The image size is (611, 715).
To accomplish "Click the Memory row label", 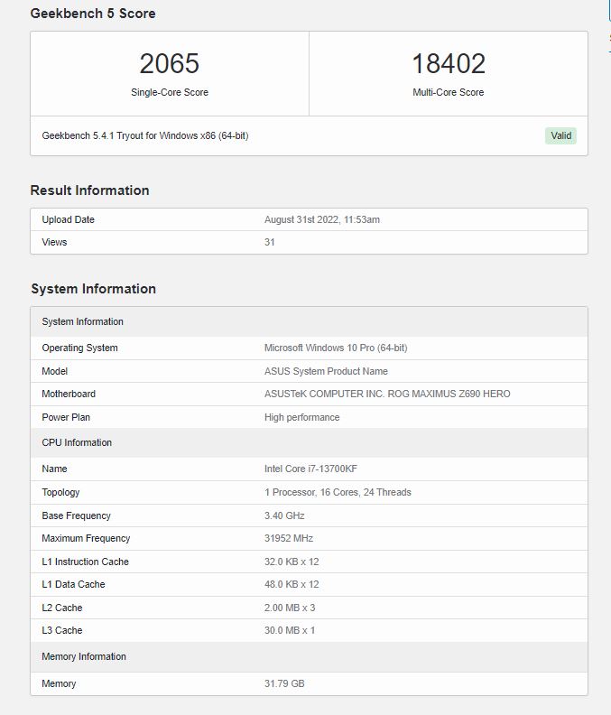I will click(x=59, y=683).
